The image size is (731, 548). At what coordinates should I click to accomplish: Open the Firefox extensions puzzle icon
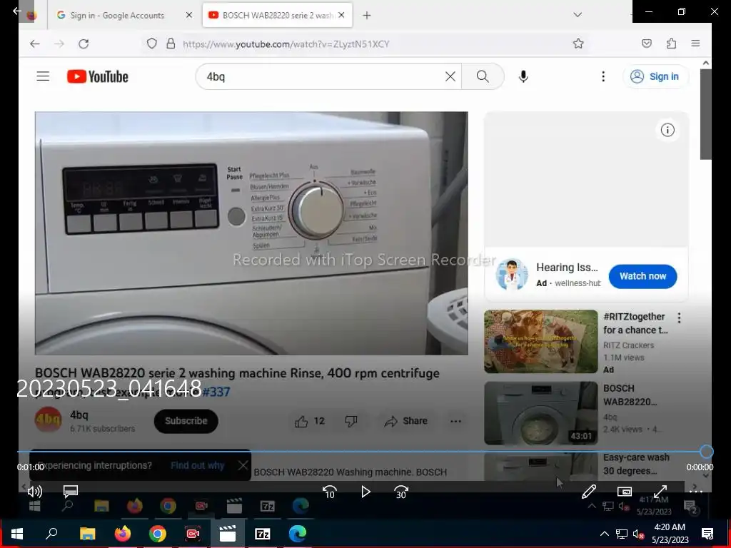[671, 44]
